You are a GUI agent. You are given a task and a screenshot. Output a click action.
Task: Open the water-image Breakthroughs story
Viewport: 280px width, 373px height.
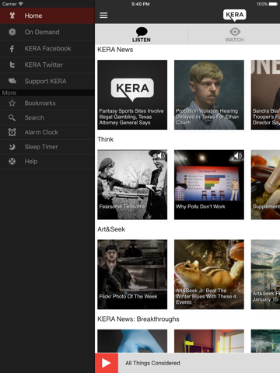click(265, 341)
